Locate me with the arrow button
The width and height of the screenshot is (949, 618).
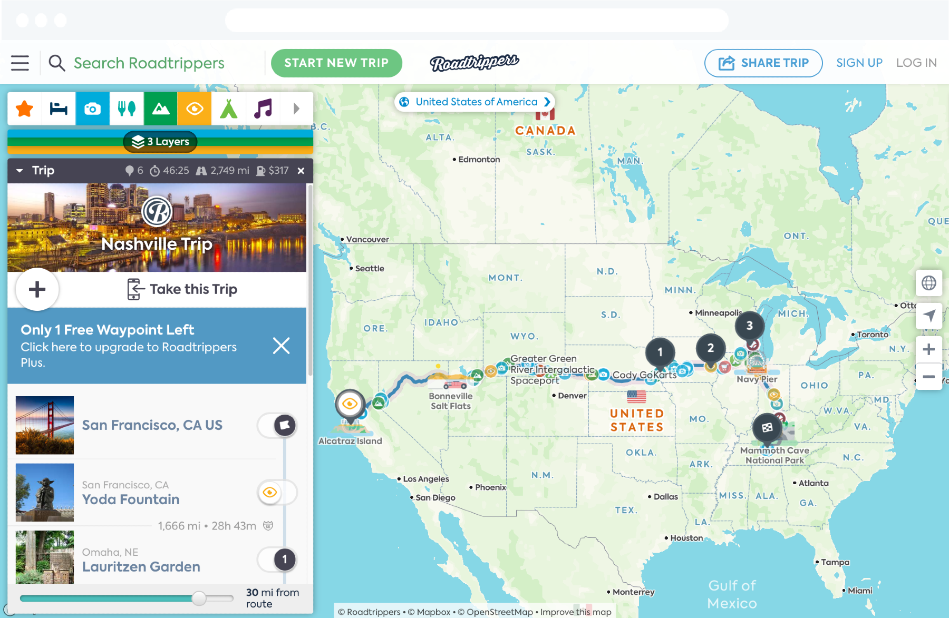[x=929, y=316]
